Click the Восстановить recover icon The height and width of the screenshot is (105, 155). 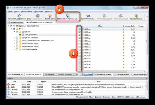[x=50, y=16]
